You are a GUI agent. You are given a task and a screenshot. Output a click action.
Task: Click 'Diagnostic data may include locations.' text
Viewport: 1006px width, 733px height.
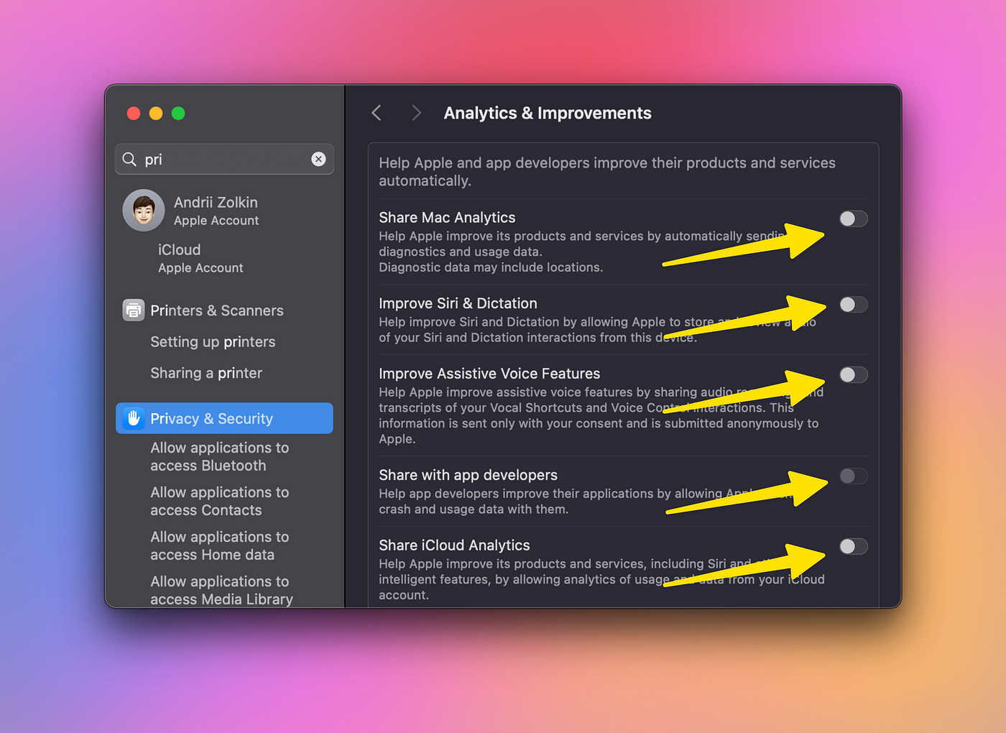click(491, 267)
